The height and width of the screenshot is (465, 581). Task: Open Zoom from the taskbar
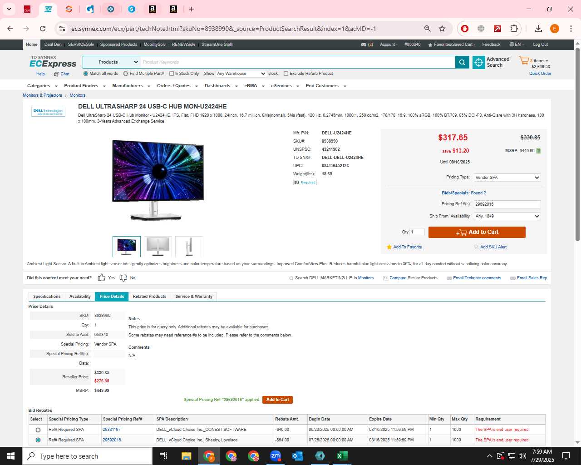click(x=276, y=456)
